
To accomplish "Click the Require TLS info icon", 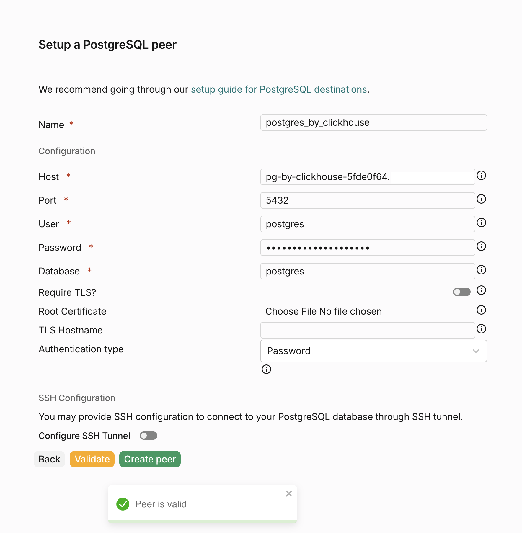I will pos(481,290).
